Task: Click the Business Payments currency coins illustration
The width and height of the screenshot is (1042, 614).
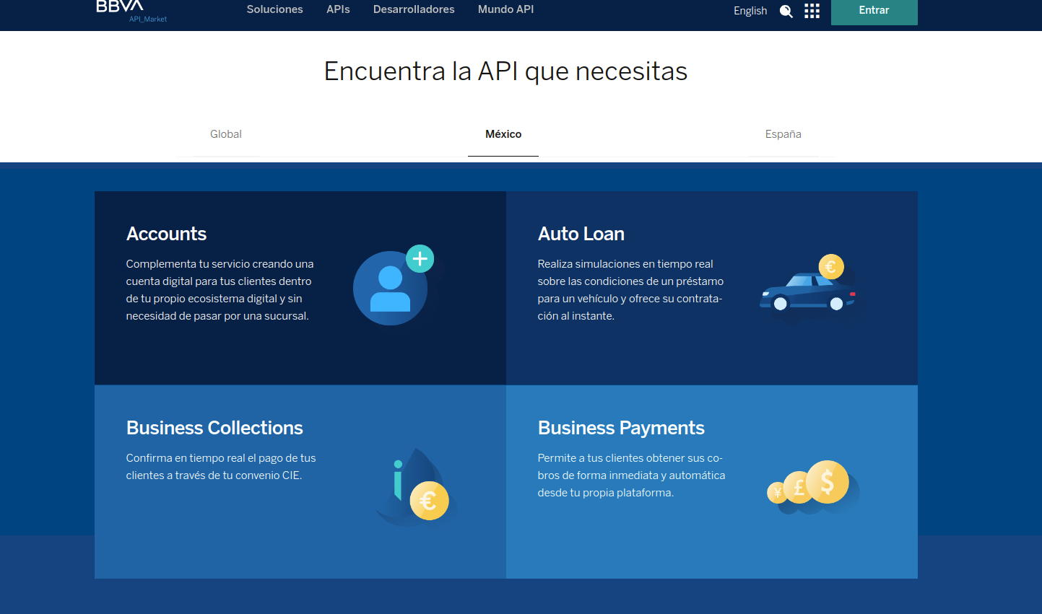Action: [x=813, y=487]
